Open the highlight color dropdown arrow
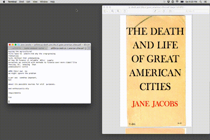This screenshot has height=140, width=210. [x=159, y=11]
